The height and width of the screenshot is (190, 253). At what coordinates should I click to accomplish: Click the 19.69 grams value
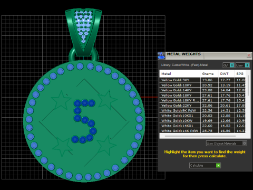(x=207, y=121)
